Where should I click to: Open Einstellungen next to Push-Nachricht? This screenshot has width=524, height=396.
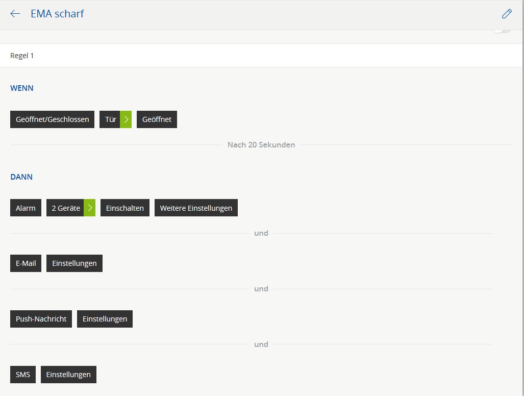105,319
